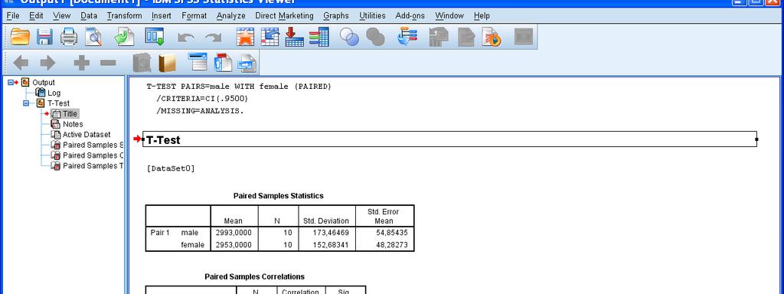Screen dimensions: 784x294
Task: Click the Paired Samples Statistics table
Action: (279, 228)
